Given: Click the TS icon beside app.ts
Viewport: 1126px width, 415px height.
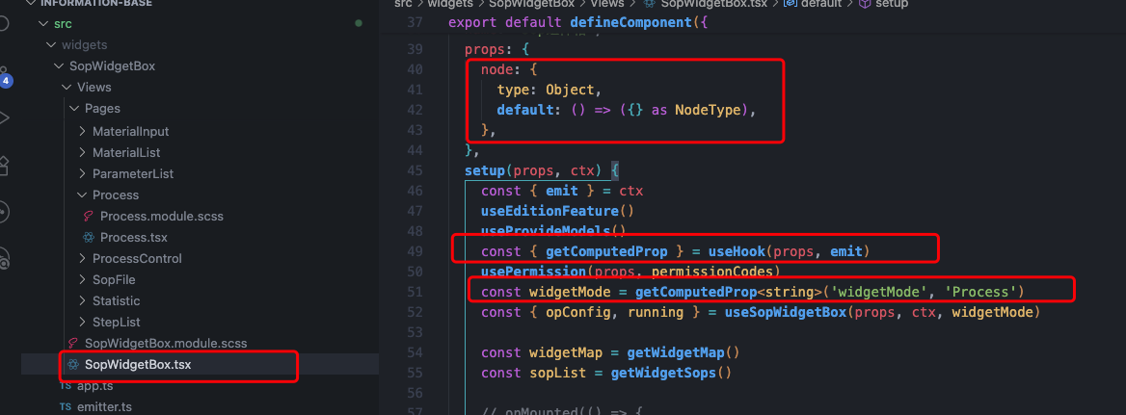Looking at the screenshot, I should pos(66,386).
